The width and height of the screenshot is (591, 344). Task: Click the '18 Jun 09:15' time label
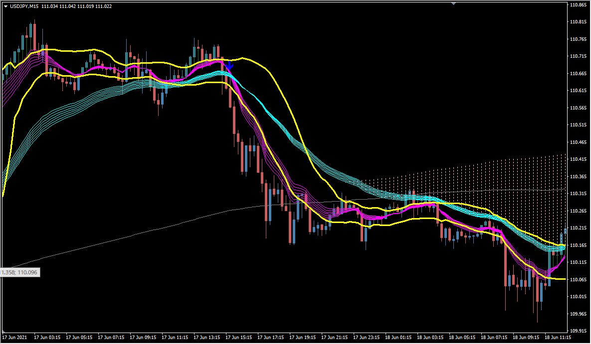pos(526,338)
